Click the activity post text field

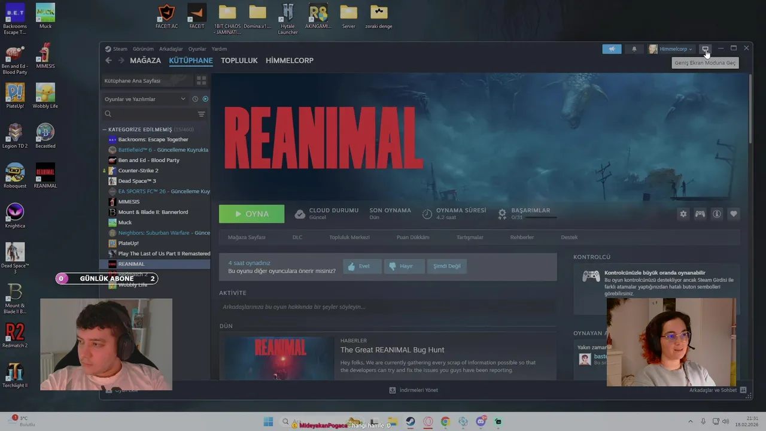pyautogui.click(x=387, y=306)
